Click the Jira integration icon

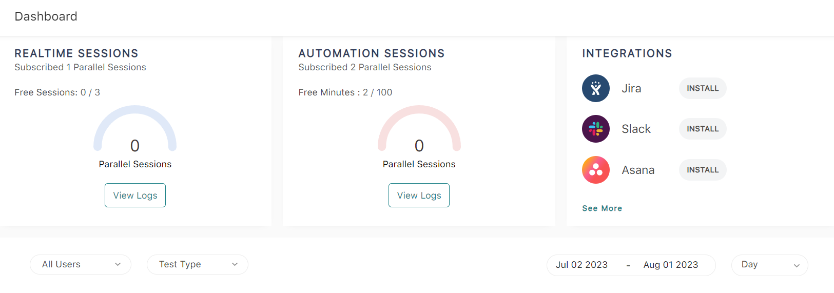coord(595,88)
